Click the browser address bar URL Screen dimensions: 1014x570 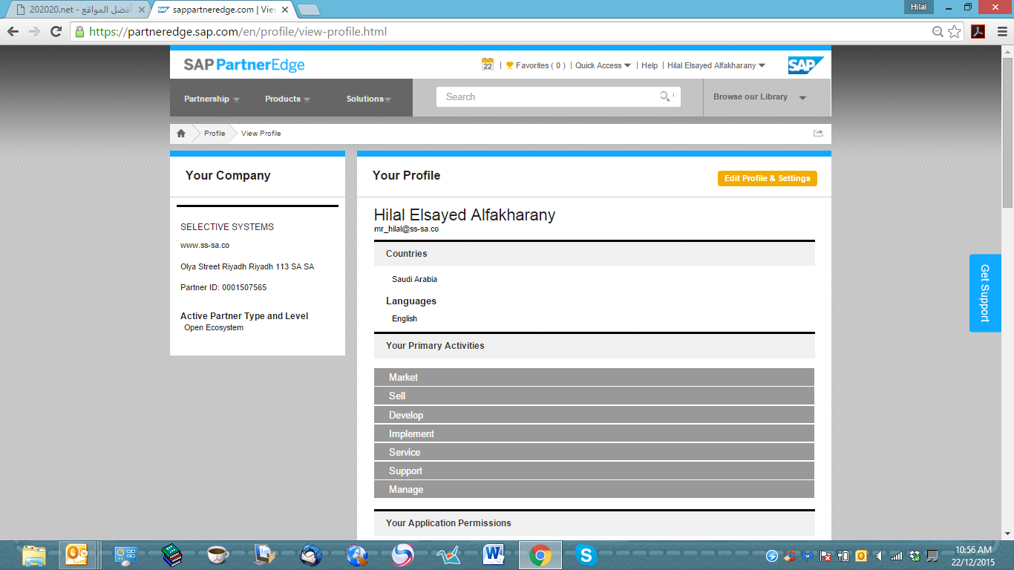pos(238,32)
